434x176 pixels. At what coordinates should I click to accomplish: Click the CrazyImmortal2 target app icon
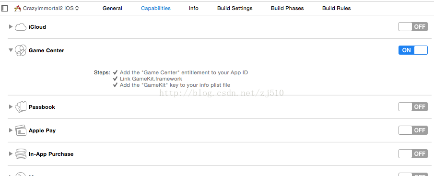click(18, 8)
